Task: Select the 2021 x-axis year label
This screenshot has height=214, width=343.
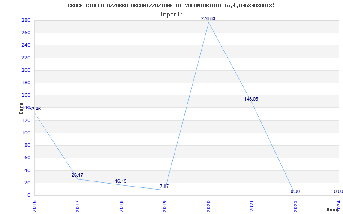Action: [x=252, y=206]
